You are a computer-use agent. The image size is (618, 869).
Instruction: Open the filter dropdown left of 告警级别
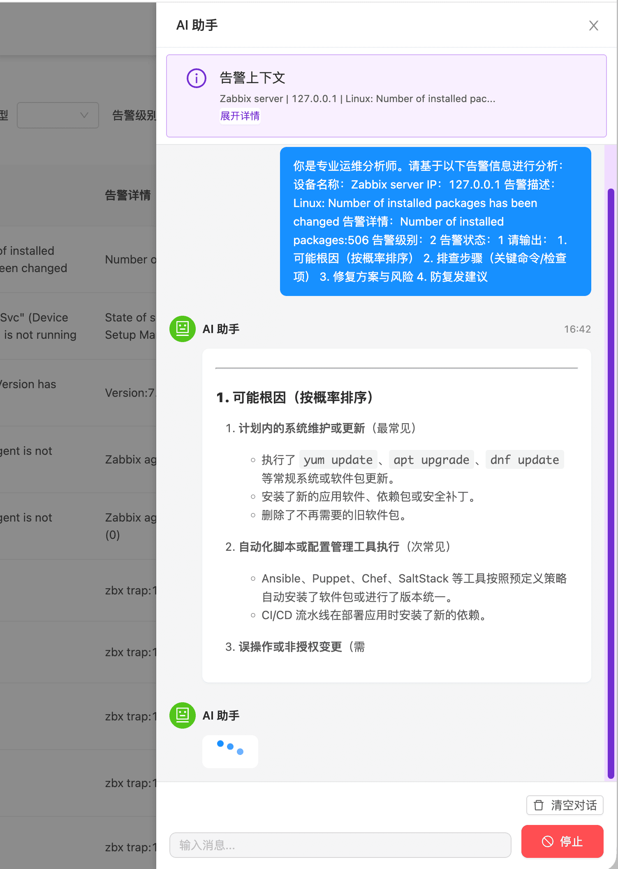(x=58, y=115)
